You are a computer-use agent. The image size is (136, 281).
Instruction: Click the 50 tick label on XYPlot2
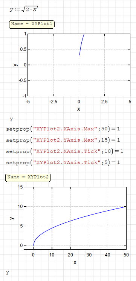(126, 255)
